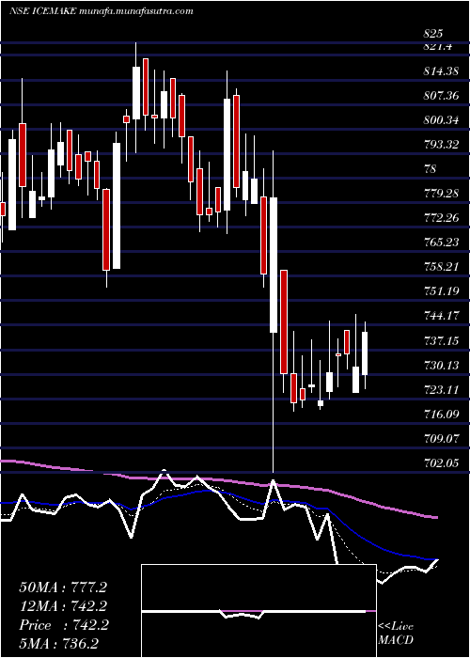
Task: Click the last white candlestick on the chart
Action: pos(365,353)
